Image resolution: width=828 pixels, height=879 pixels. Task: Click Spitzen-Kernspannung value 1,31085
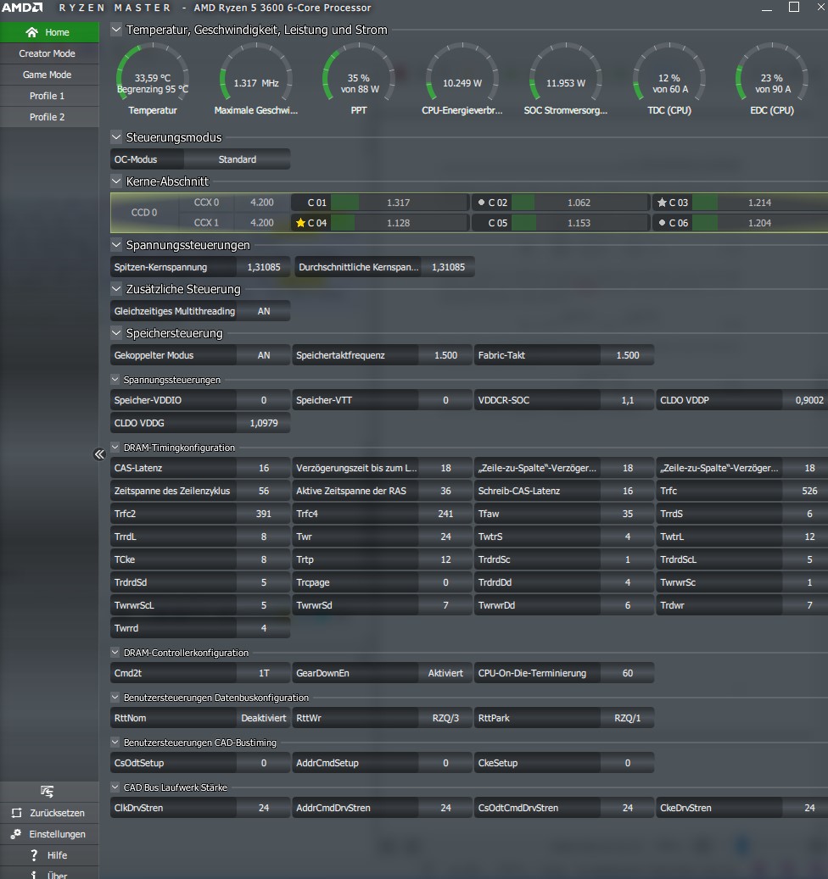pyautogui.click(x=264, y=267)
